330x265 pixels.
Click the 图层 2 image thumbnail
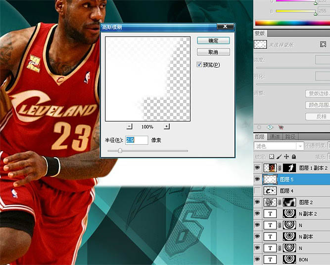click(x=270, y=202)
